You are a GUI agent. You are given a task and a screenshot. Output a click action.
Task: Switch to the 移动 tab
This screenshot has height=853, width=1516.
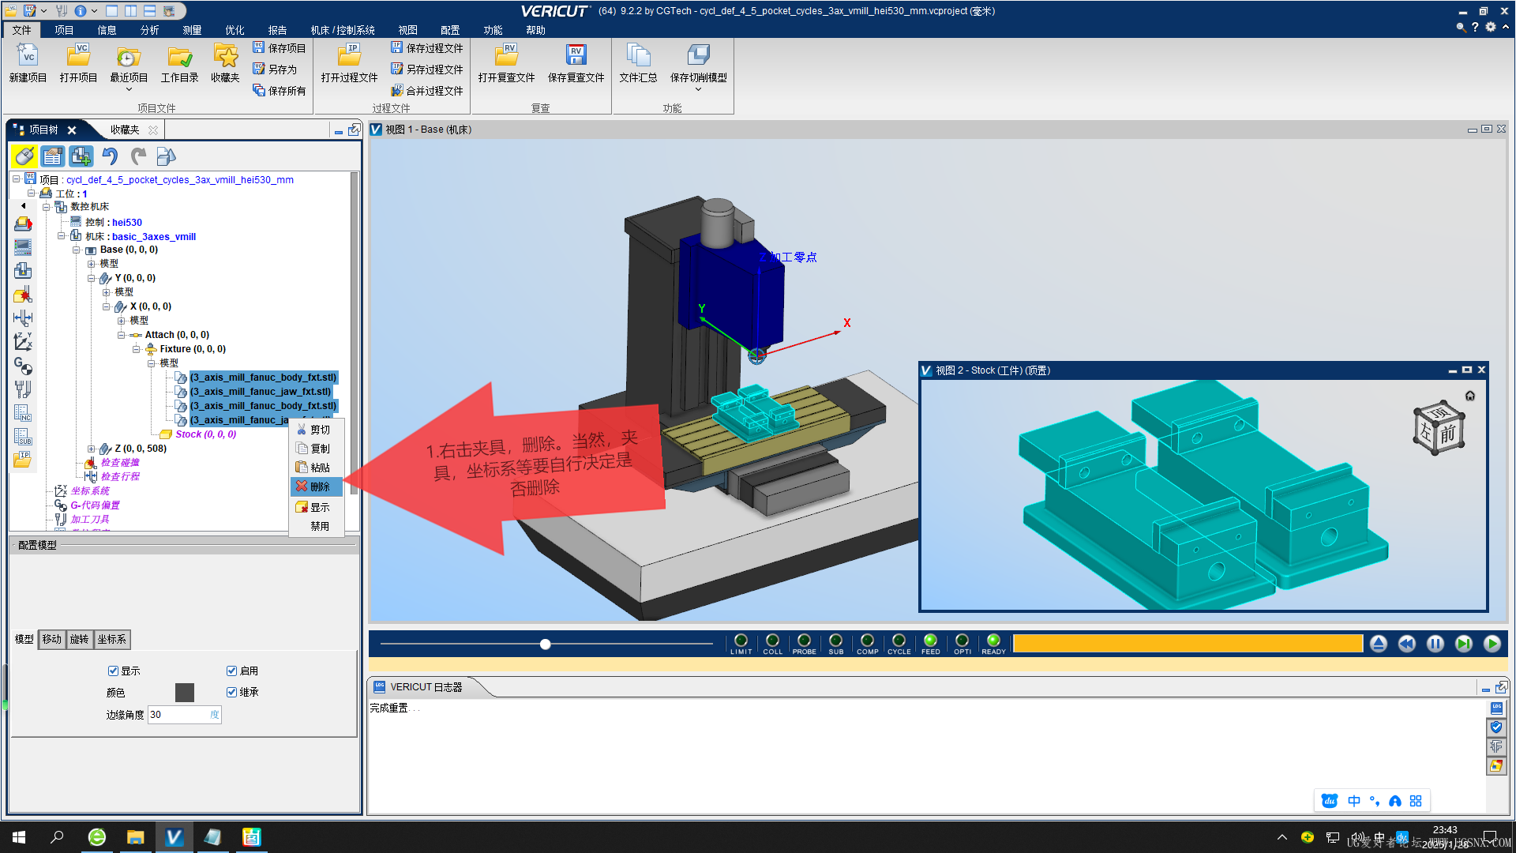pos(52,640)
